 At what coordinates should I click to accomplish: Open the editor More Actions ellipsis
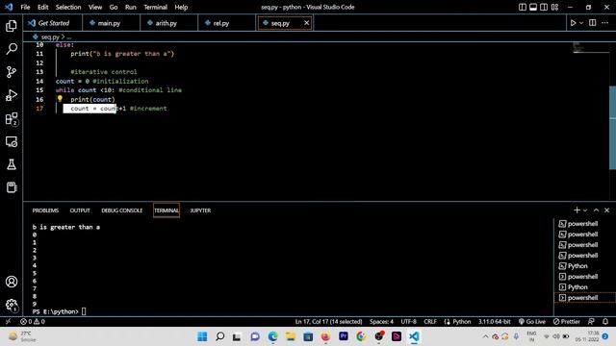point(605,23)
